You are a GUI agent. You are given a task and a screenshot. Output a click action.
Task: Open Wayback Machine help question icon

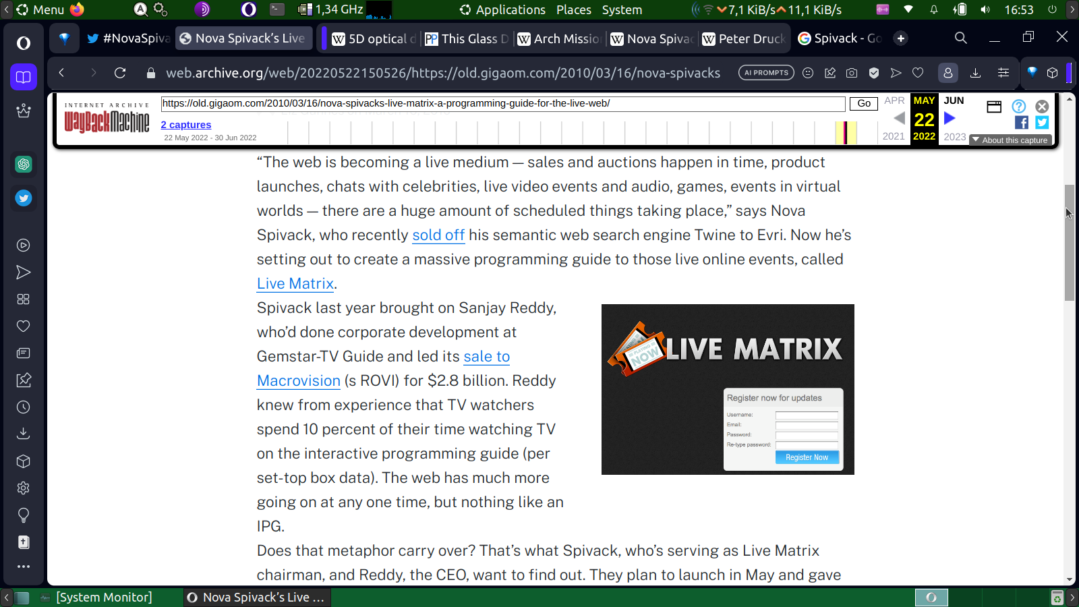pyautogui.click(x=1019, y=106)
